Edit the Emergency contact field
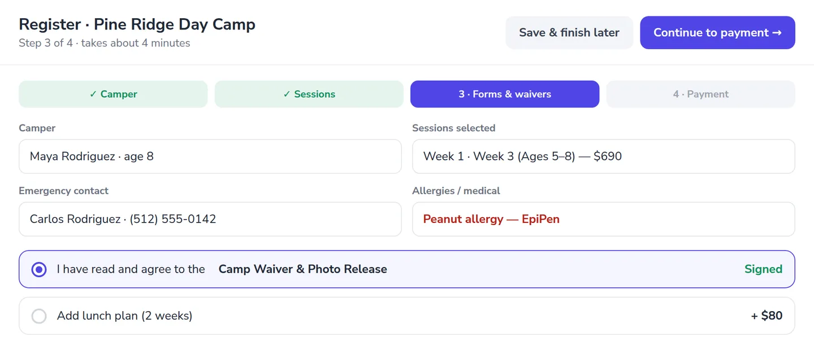Screen dimensions: 814x362 click(210, 219)
